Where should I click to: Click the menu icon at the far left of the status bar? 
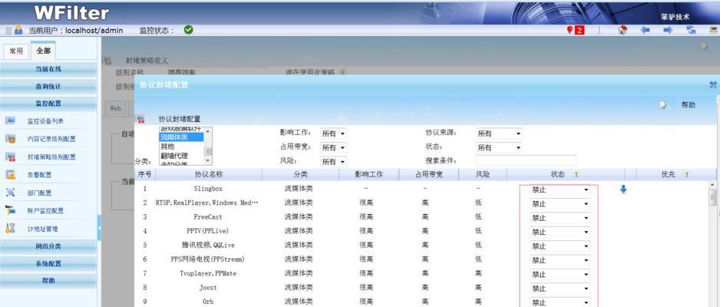click(8, 30)
